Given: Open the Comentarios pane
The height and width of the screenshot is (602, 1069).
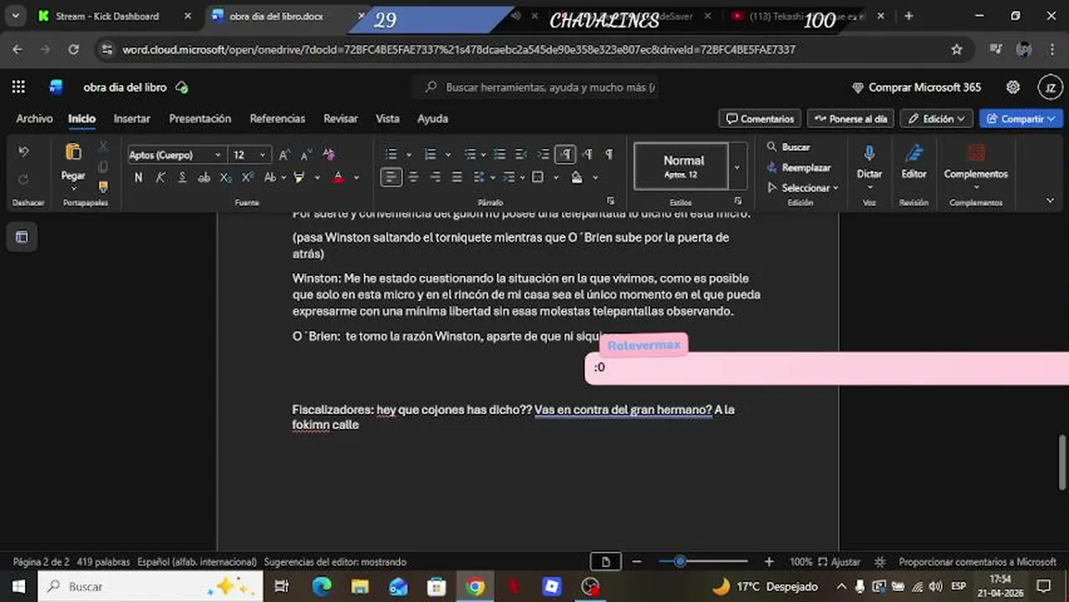Looking at the screenshot, I should (760, 119).
